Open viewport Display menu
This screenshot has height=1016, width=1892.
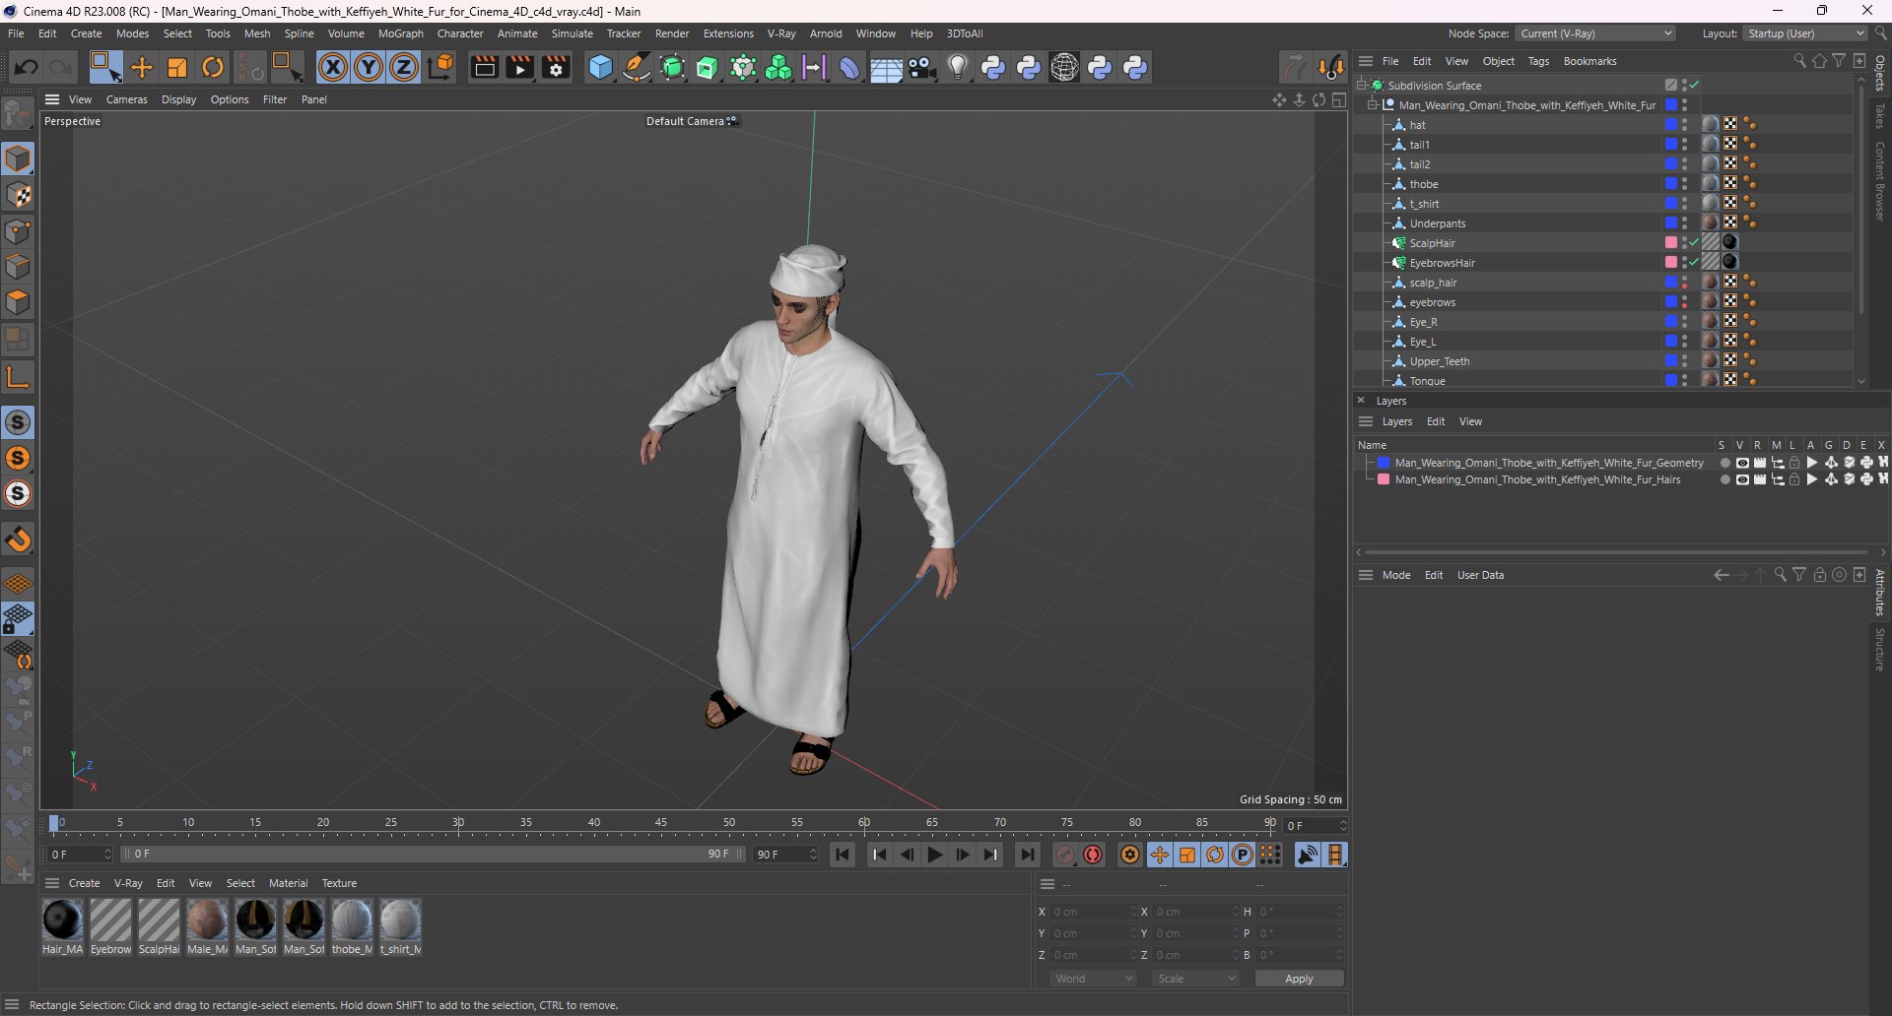(x=178, y=99)
